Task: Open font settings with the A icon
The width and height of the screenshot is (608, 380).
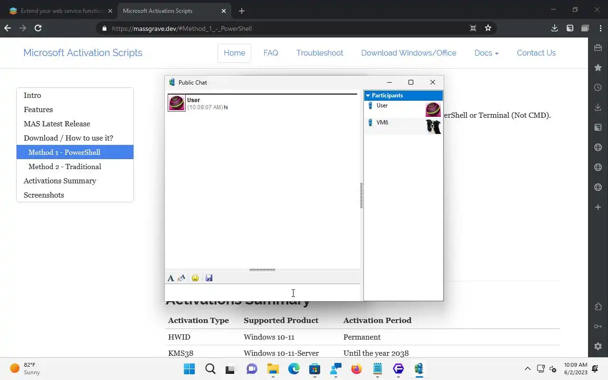Action: [x=171, y=278]
